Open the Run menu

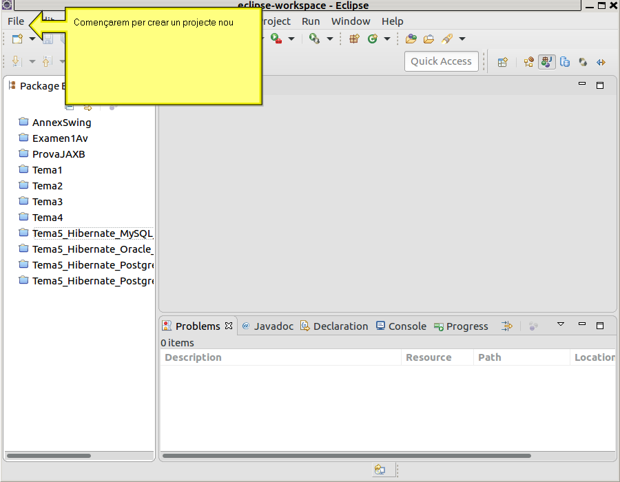[x=311, y=21]
